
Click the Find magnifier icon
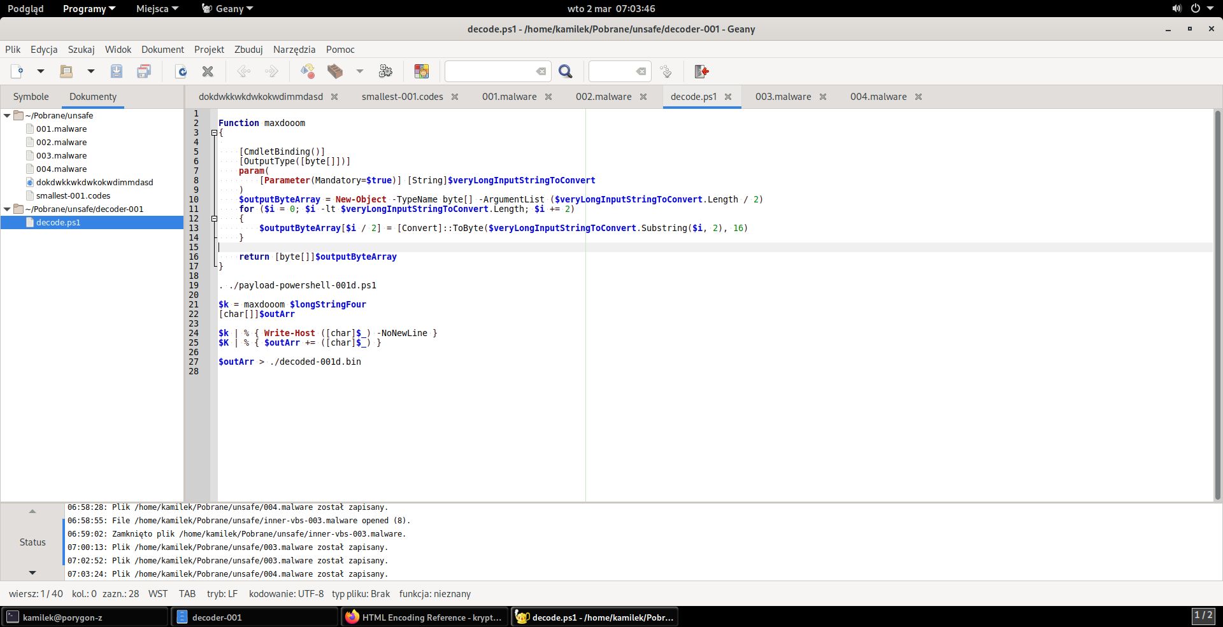tap(566, 71)
